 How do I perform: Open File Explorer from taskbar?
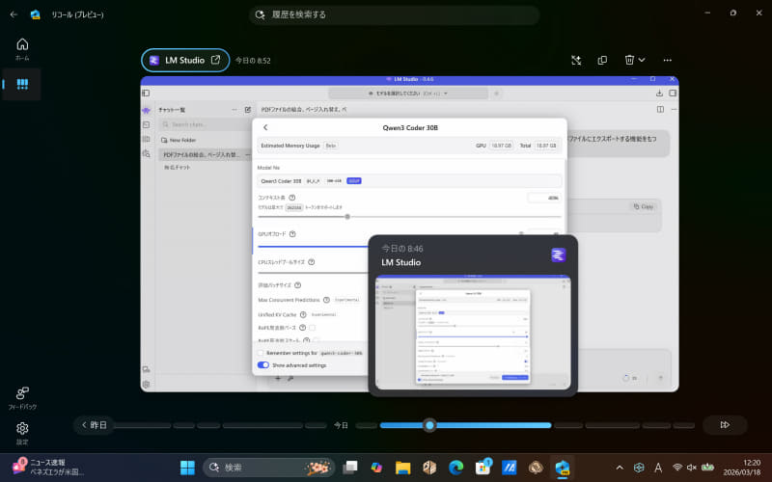coord(402,468)
